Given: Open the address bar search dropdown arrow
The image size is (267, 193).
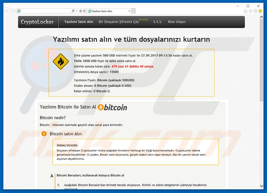Looking at the screenshot, I should point(77,11).
